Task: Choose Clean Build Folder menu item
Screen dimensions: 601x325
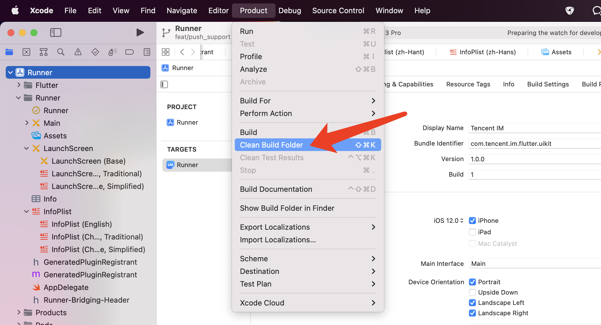Action: coord(271,145)
